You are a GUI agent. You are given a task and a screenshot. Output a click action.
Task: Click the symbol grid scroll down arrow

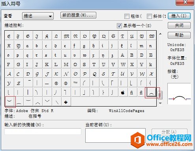(x=160, y=103)
